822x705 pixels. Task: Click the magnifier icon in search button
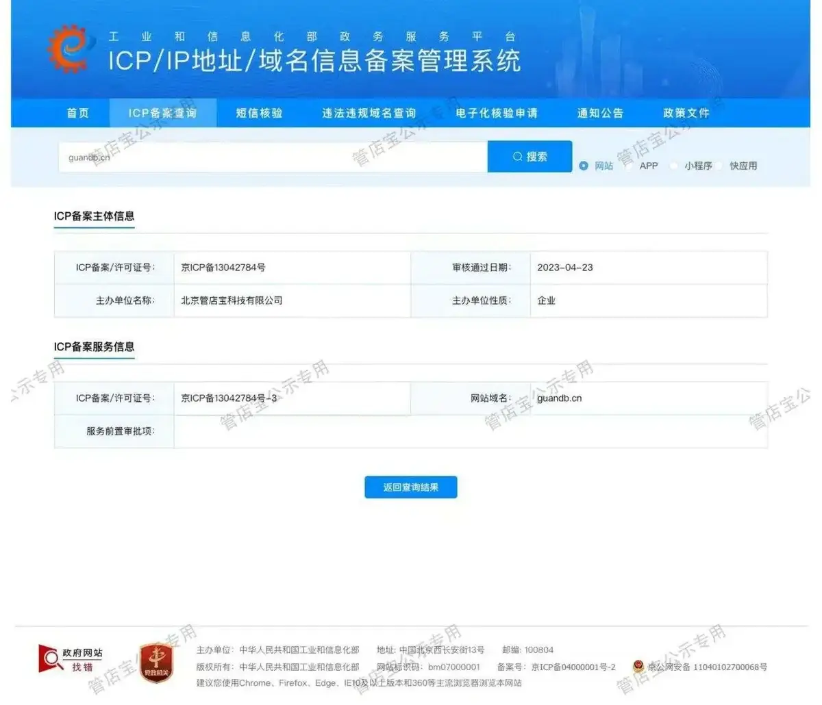click(x=518, y=157)
